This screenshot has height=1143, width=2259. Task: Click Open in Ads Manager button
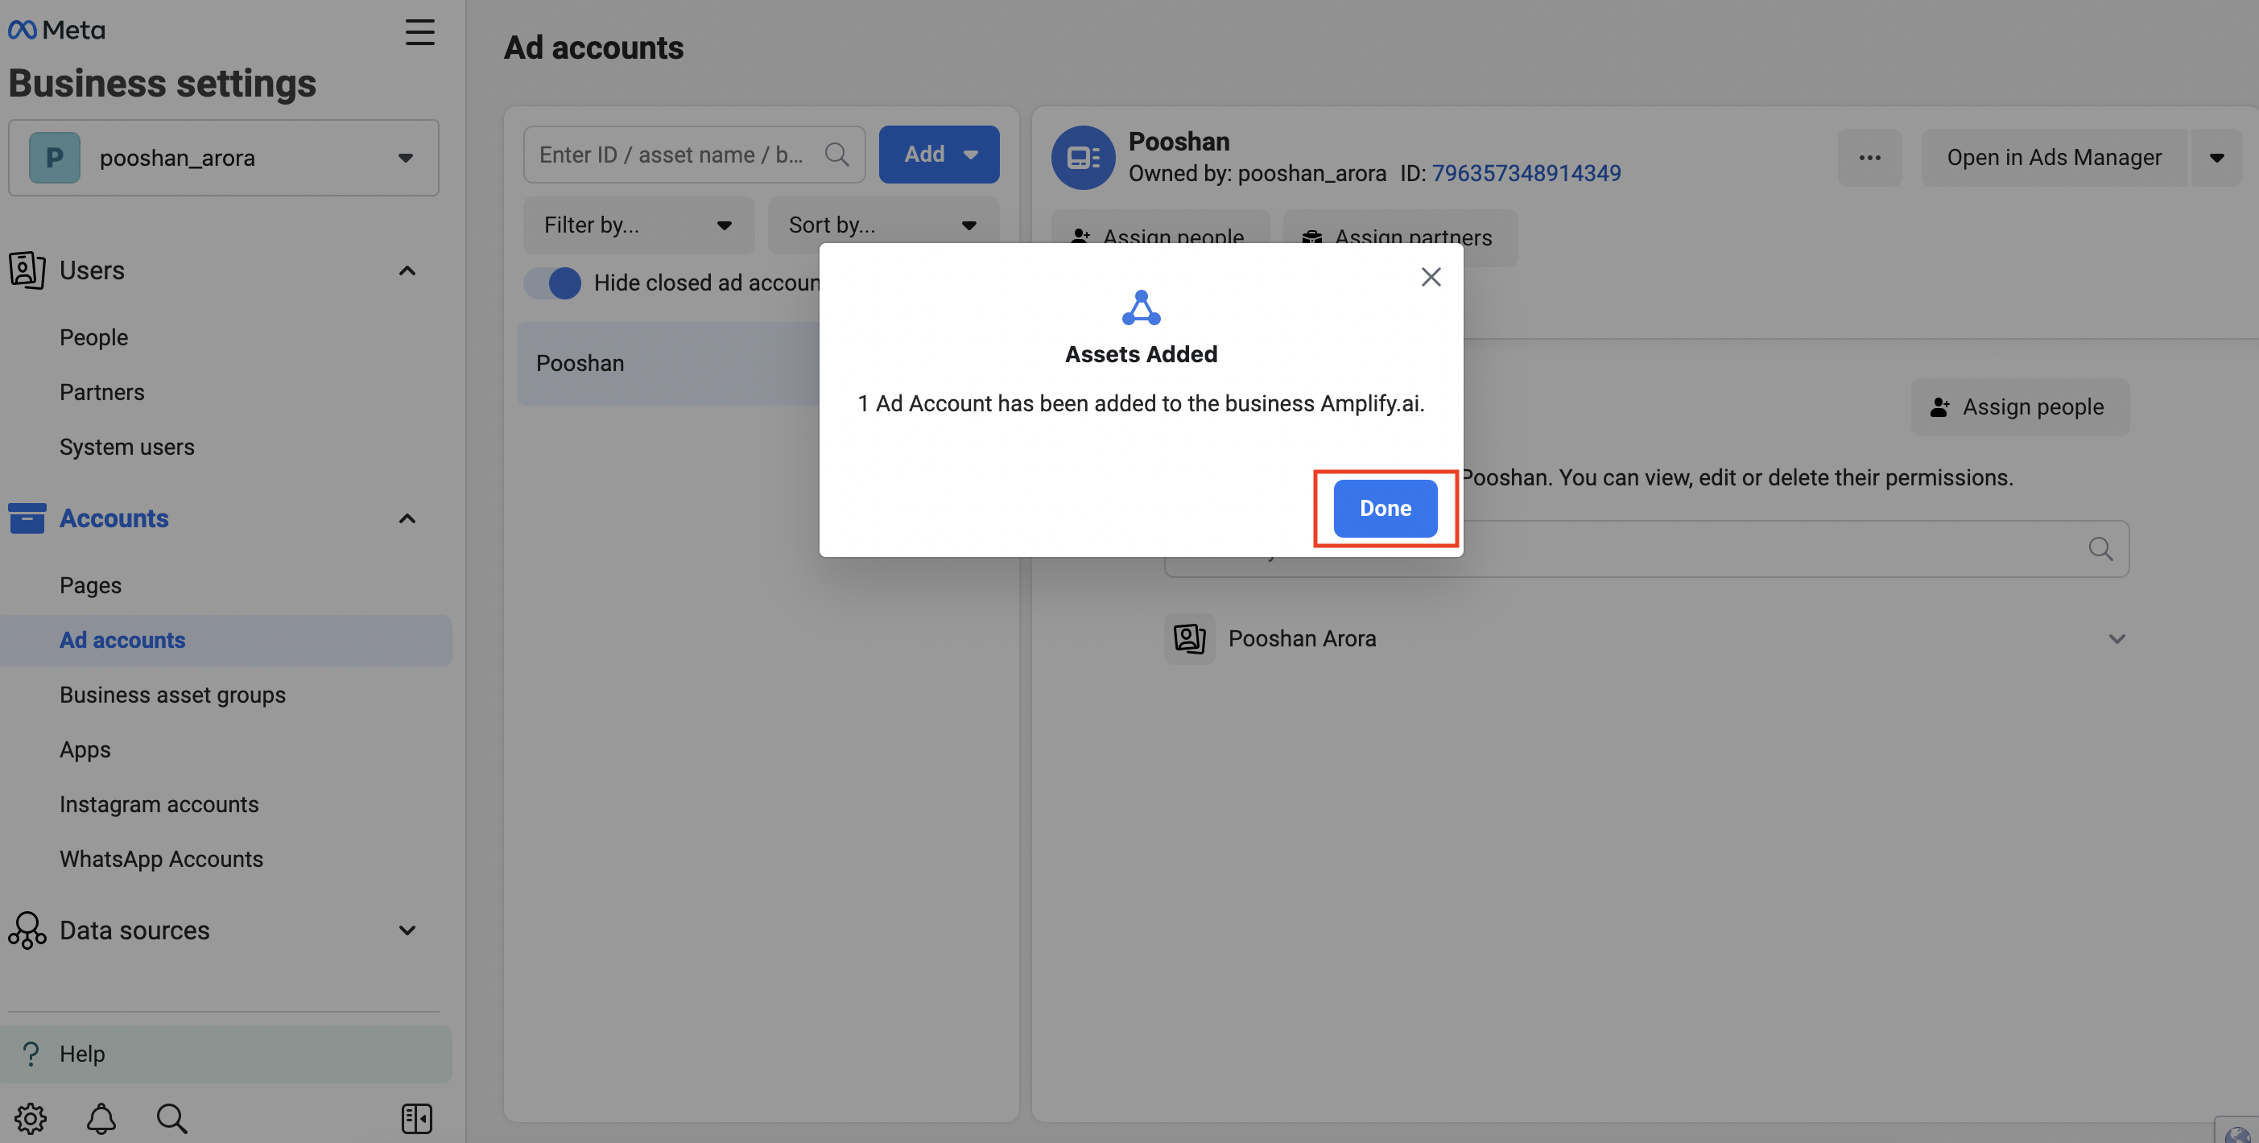[x=2054, y=158]
